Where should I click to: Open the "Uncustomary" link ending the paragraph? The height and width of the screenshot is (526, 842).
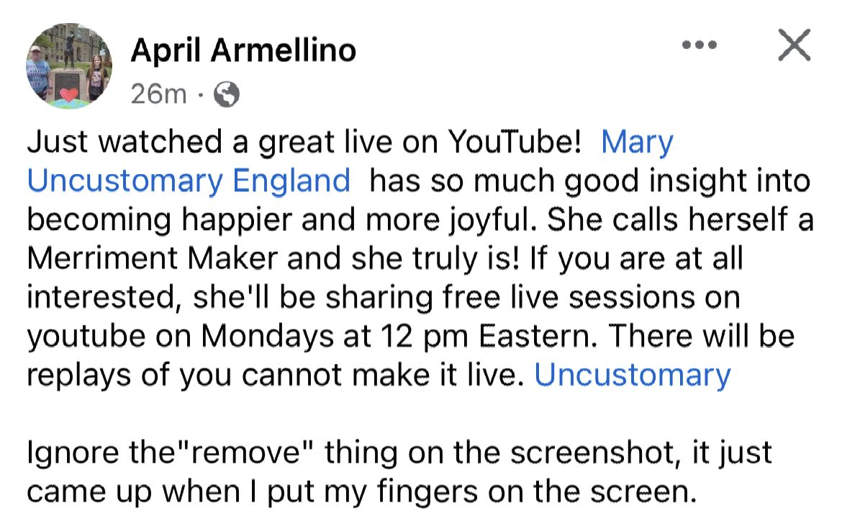[x=633, y=375]
